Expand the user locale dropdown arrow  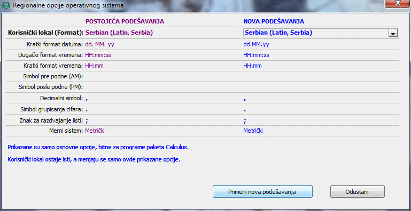point(393,33)
